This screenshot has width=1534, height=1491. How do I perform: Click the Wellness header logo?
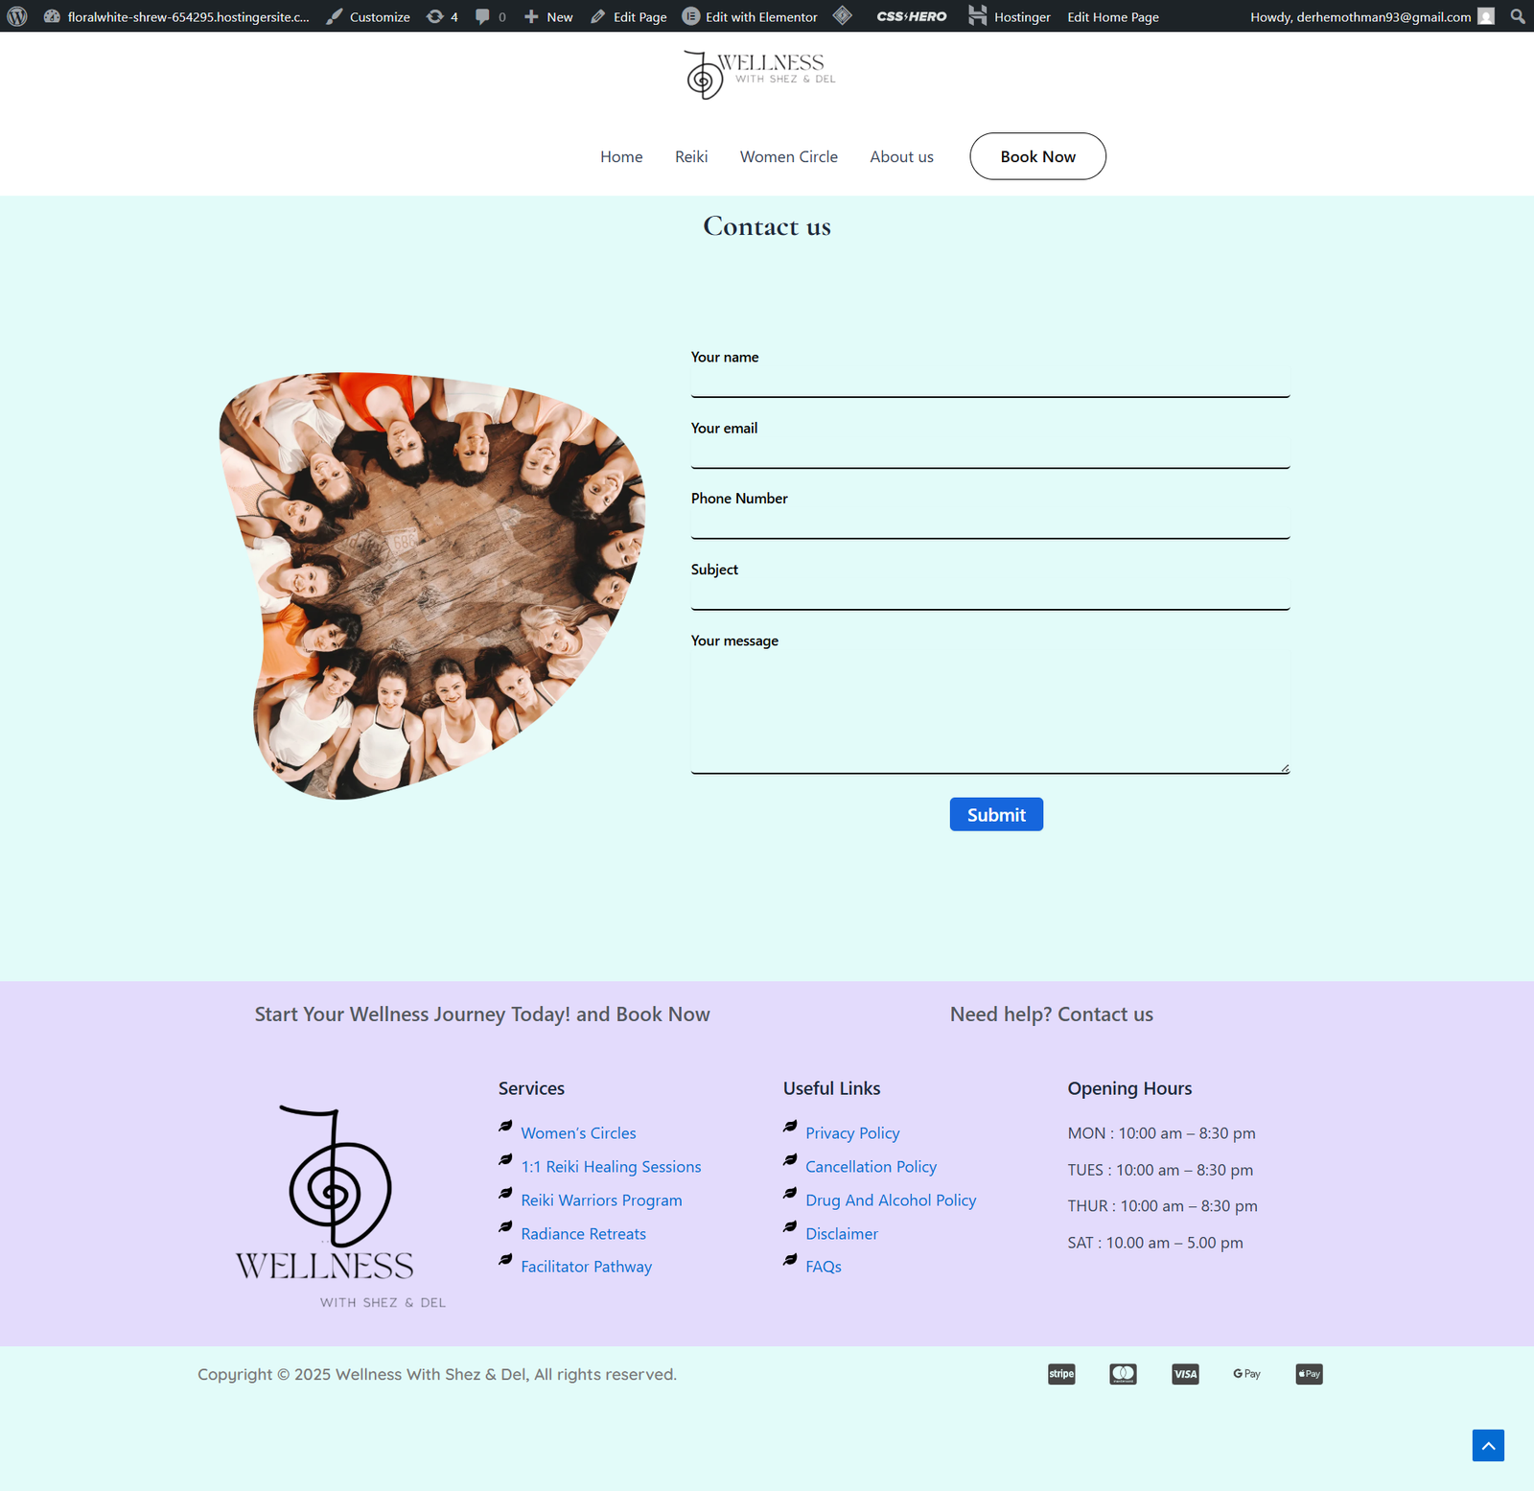tap(759, 74)
